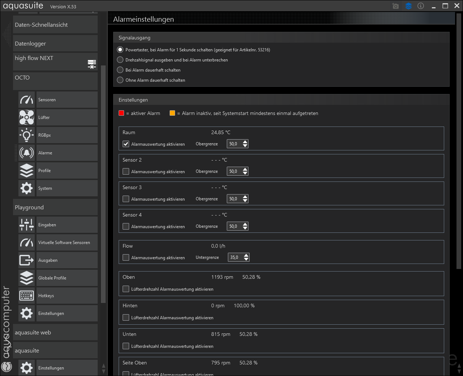Click the device icon beside high flow NEXT

pos(92,64)
